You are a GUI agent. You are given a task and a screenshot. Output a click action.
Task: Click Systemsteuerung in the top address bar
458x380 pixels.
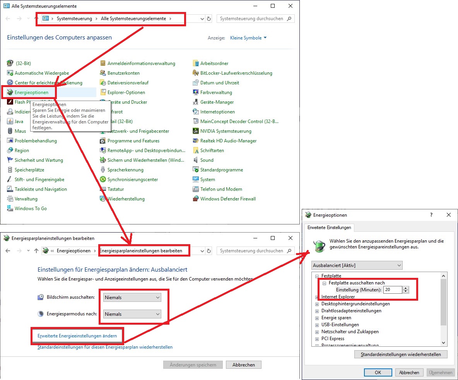pos(74,19)
